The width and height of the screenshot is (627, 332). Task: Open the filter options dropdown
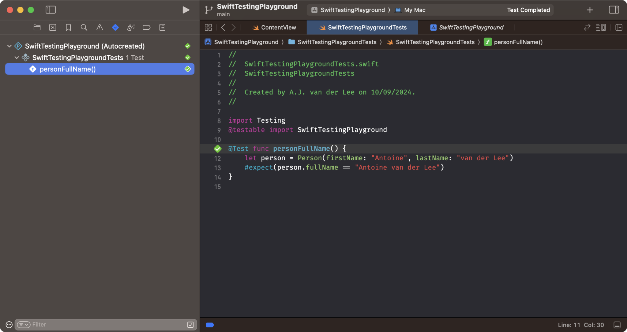click(x=24, y=324)
